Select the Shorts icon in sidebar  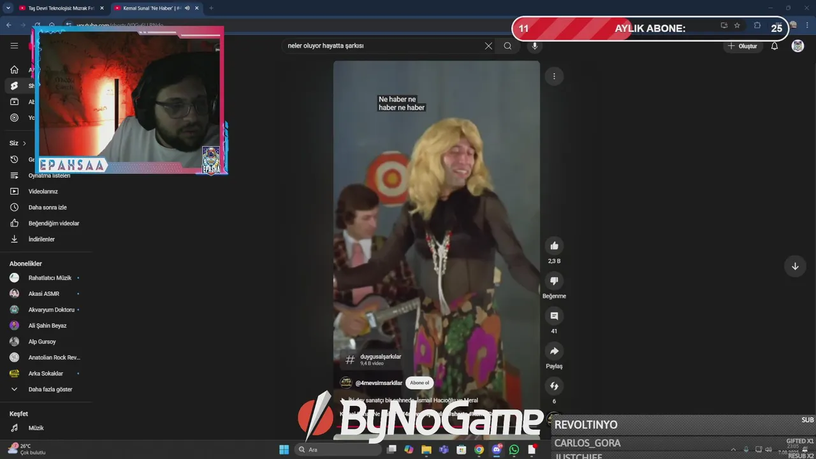(x=14, y=86)
